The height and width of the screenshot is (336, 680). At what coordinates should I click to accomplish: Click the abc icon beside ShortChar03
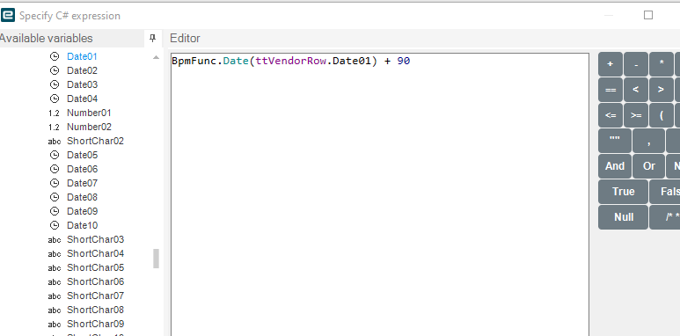tap(55, 240)
